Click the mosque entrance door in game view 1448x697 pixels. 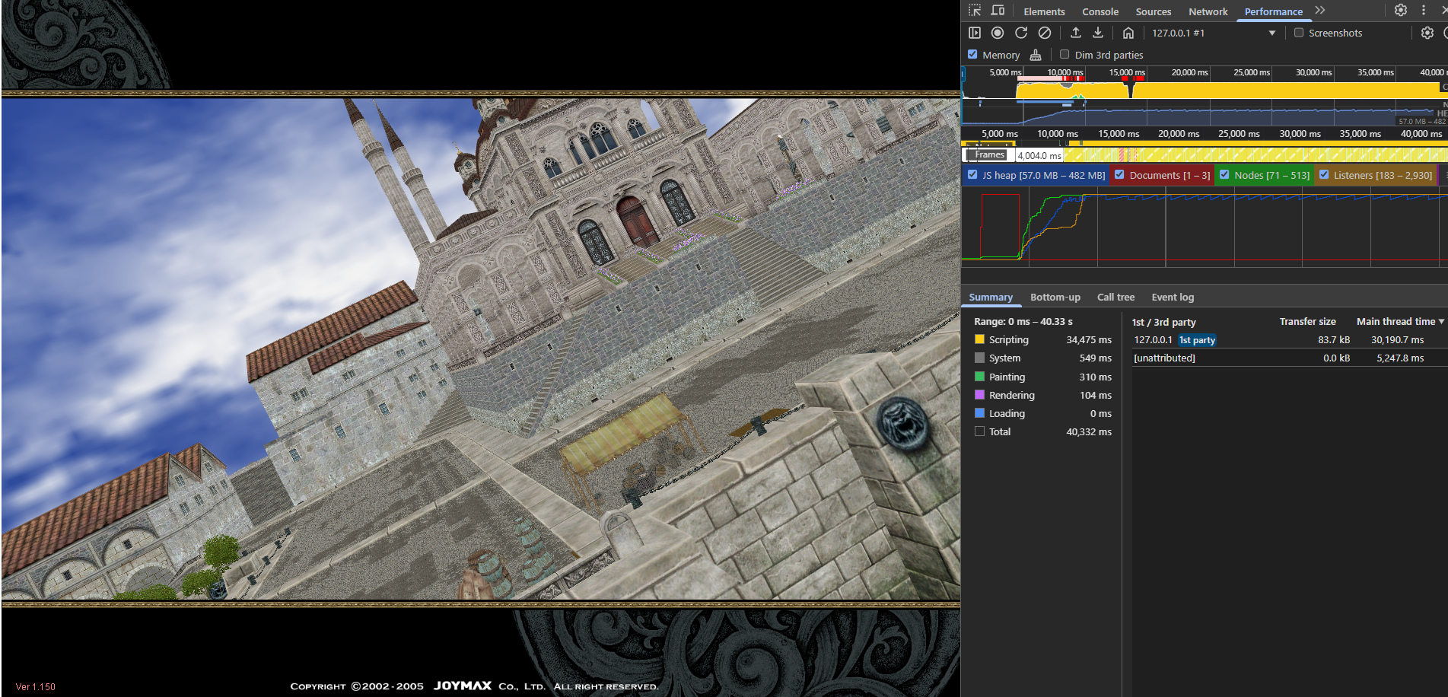point(638,222)
